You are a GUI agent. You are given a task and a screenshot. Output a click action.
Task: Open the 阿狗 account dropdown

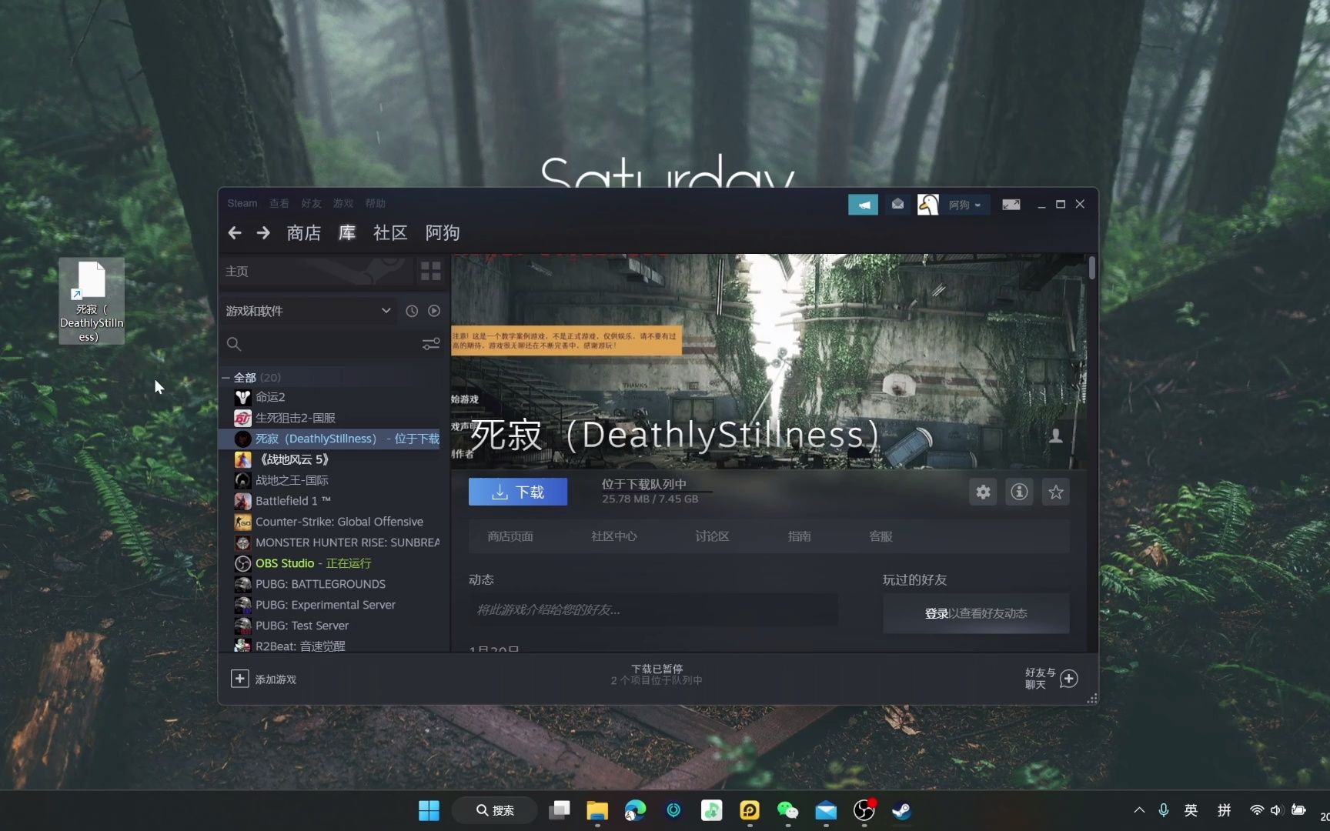point(964,205)
